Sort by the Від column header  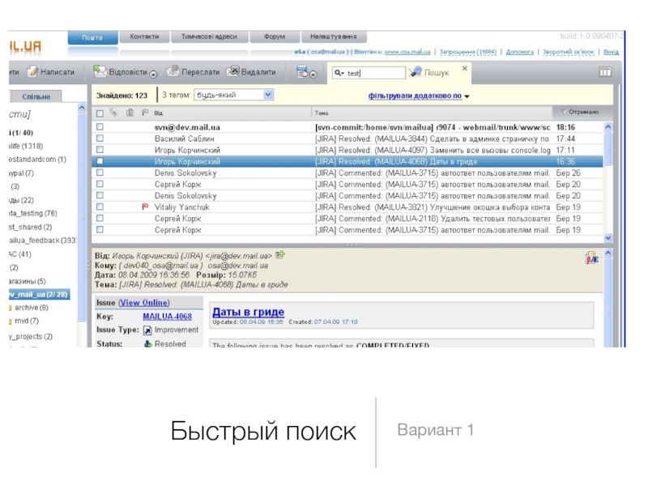pyautogui.click(x=158, y=113)
